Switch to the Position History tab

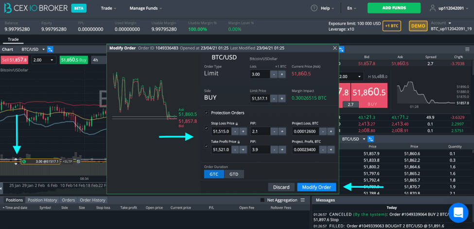[42, 200]
